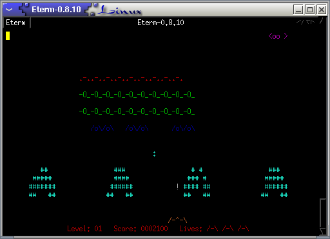Close the Eterm-0.8.10 window
Image resolution: width=330 pixels, height=239 pixels.
point(322,10)
